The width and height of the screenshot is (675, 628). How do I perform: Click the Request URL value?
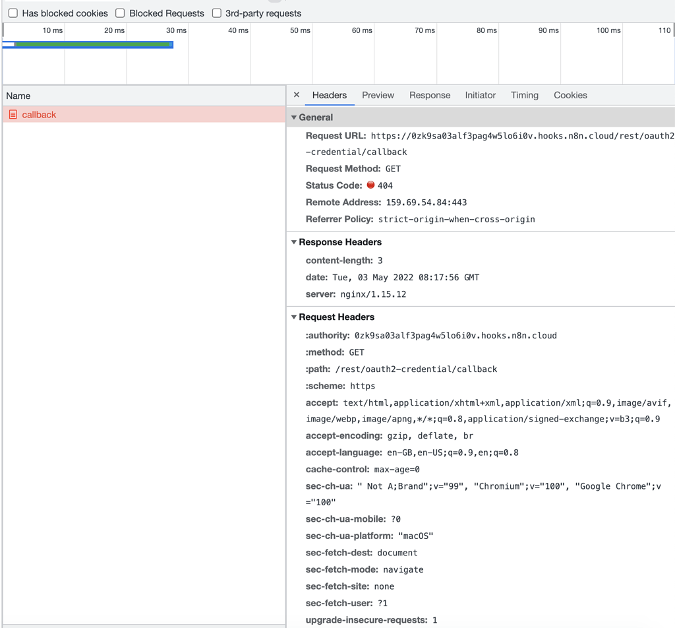490,144
